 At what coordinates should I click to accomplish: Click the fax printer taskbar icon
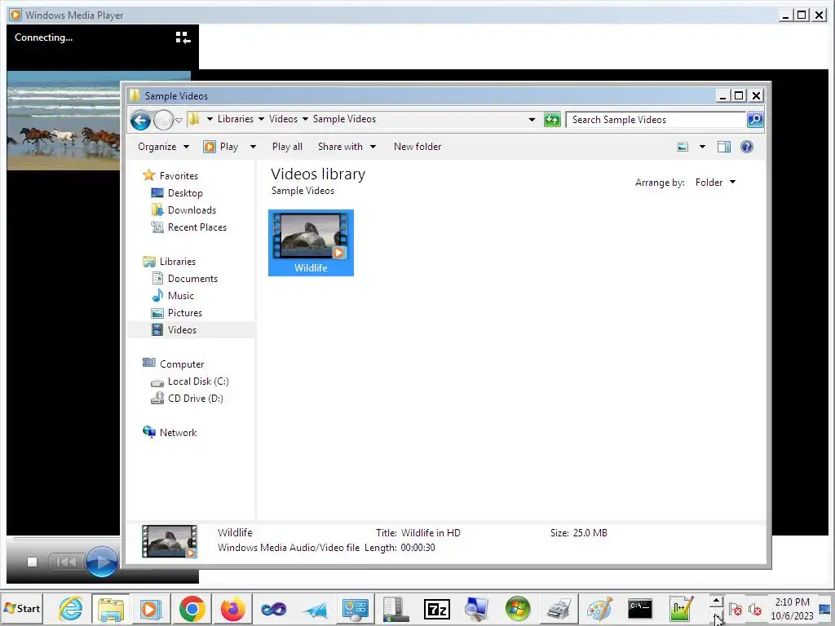click(x=559, y=608)
